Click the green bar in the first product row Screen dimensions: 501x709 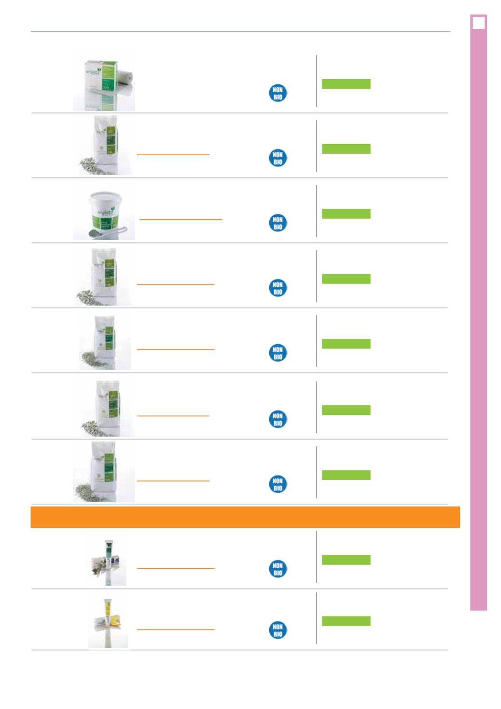[346, 84]
